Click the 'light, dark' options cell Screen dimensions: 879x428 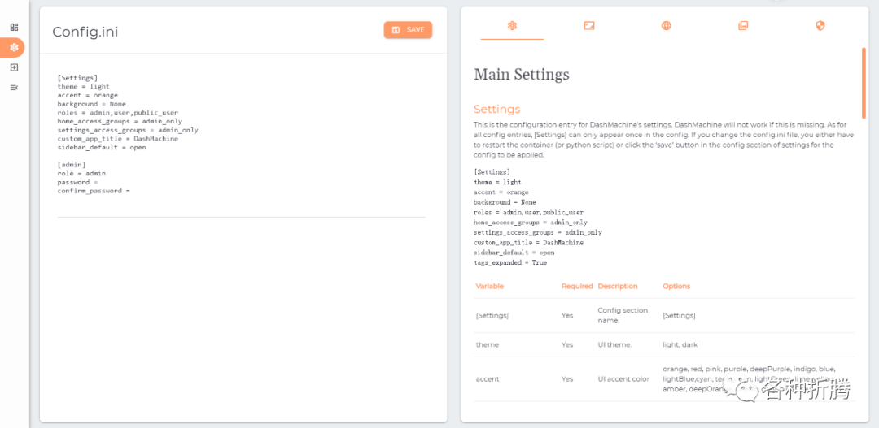680,344
